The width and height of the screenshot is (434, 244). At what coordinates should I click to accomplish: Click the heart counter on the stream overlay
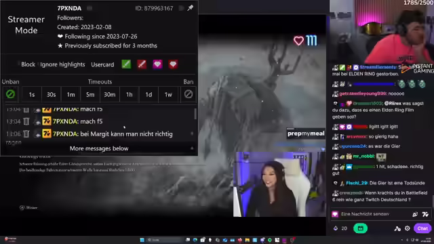pos(305,41)
